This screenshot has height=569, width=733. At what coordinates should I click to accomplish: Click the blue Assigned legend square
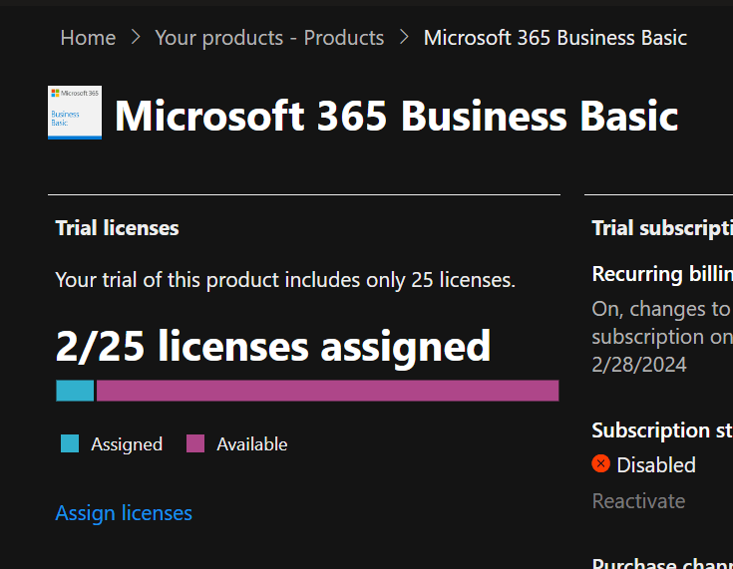[x=69, y=443]
